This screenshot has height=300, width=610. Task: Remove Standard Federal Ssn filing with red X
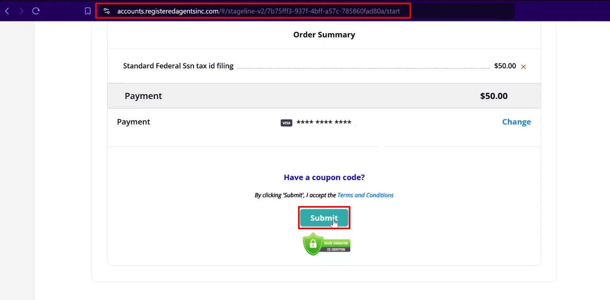click(x=523, y=67)
